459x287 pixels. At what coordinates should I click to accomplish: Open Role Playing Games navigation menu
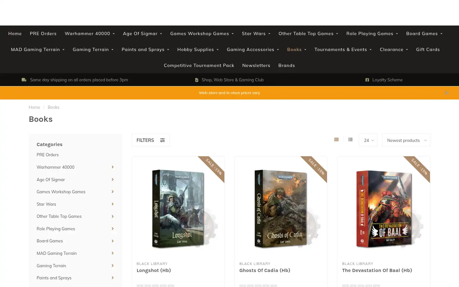tap(372, 33)
